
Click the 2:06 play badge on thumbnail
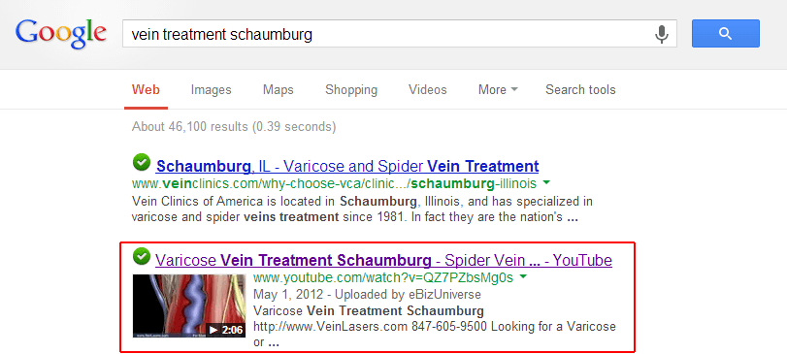(x=226, y=330)
